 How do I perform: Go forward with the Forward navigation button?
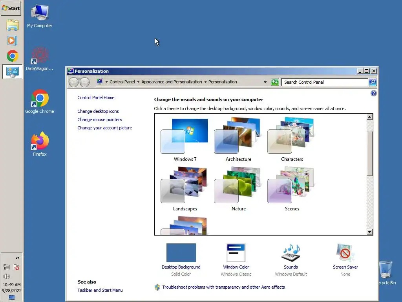[x=85, y=82]
